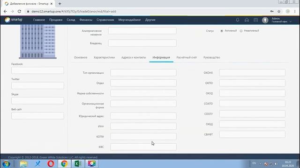
Task: Click the Форма собственности field
Action: [143, 93]
